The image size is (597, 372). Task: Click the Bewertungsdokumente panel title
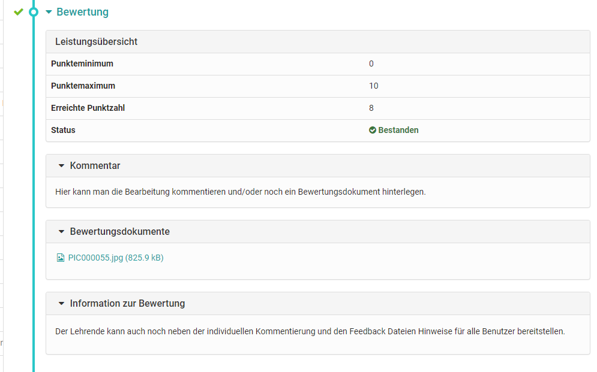pyautogui.click(x=119, y=231)
